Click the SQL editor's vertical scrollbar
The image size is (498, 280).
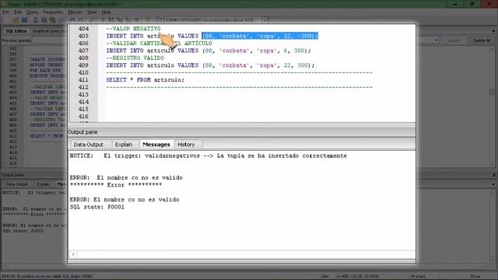tap(493, 106)
